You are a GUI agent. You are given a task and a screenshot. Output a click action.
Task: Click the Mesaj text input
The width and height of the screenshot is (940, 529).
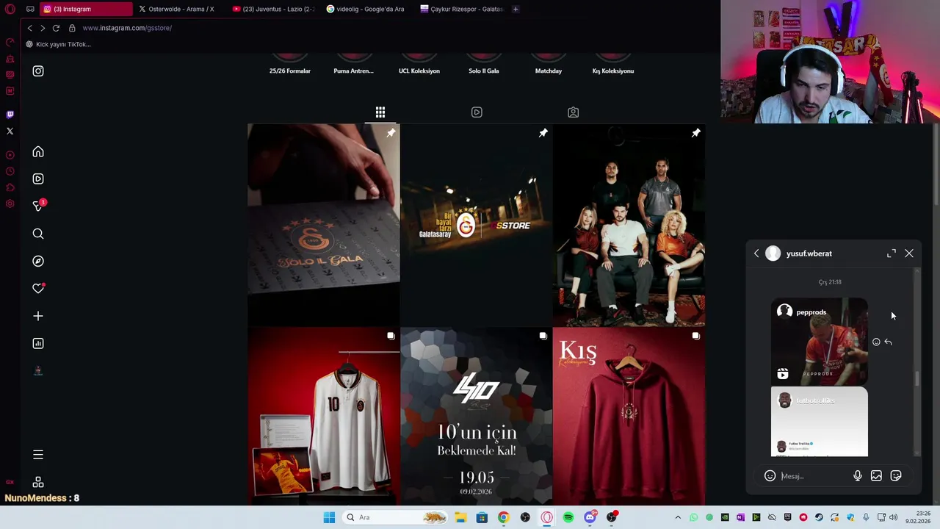tap(814, 476)
